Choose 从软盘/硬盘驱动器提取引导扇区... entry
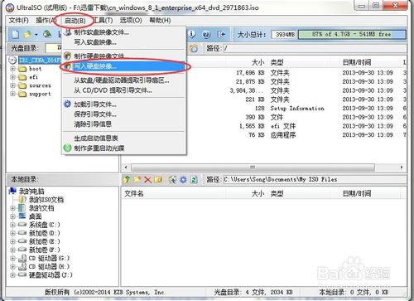Image resolution: width=414 pixels, height=301 pixels. click(124, 80)
